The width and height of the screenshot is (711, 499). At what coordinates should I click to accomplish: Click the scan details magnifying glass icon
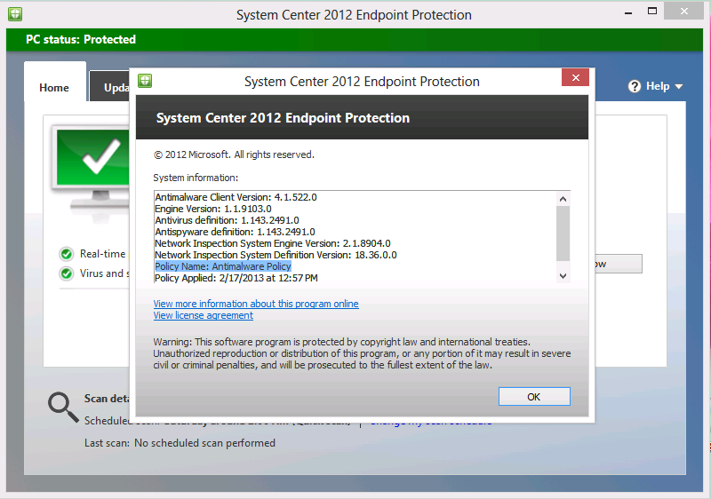[x=63, y=407]
